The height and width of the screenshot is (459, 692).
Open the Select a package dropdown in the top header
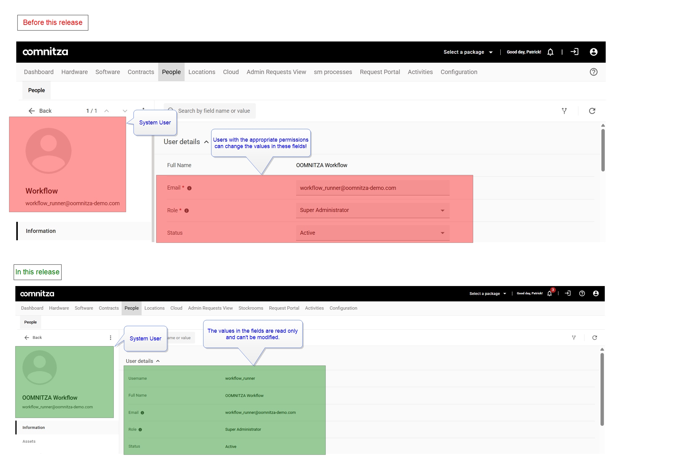click(468, 52)
